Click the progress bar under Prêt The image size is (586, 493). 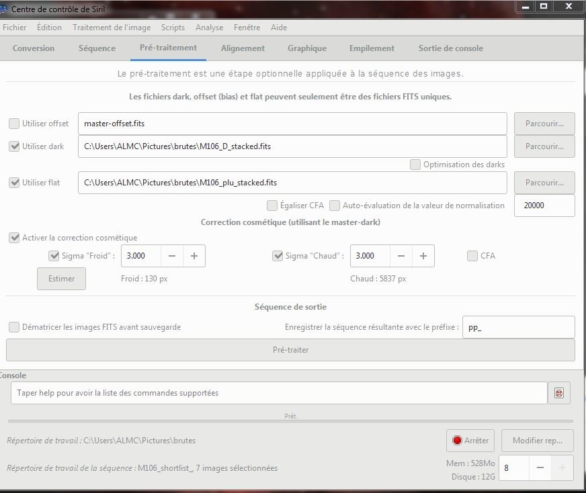click(x=290, y=421)
